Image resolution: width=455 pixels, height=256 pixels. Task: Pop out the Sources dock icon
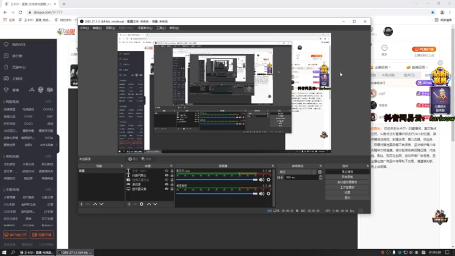point(171,166)
